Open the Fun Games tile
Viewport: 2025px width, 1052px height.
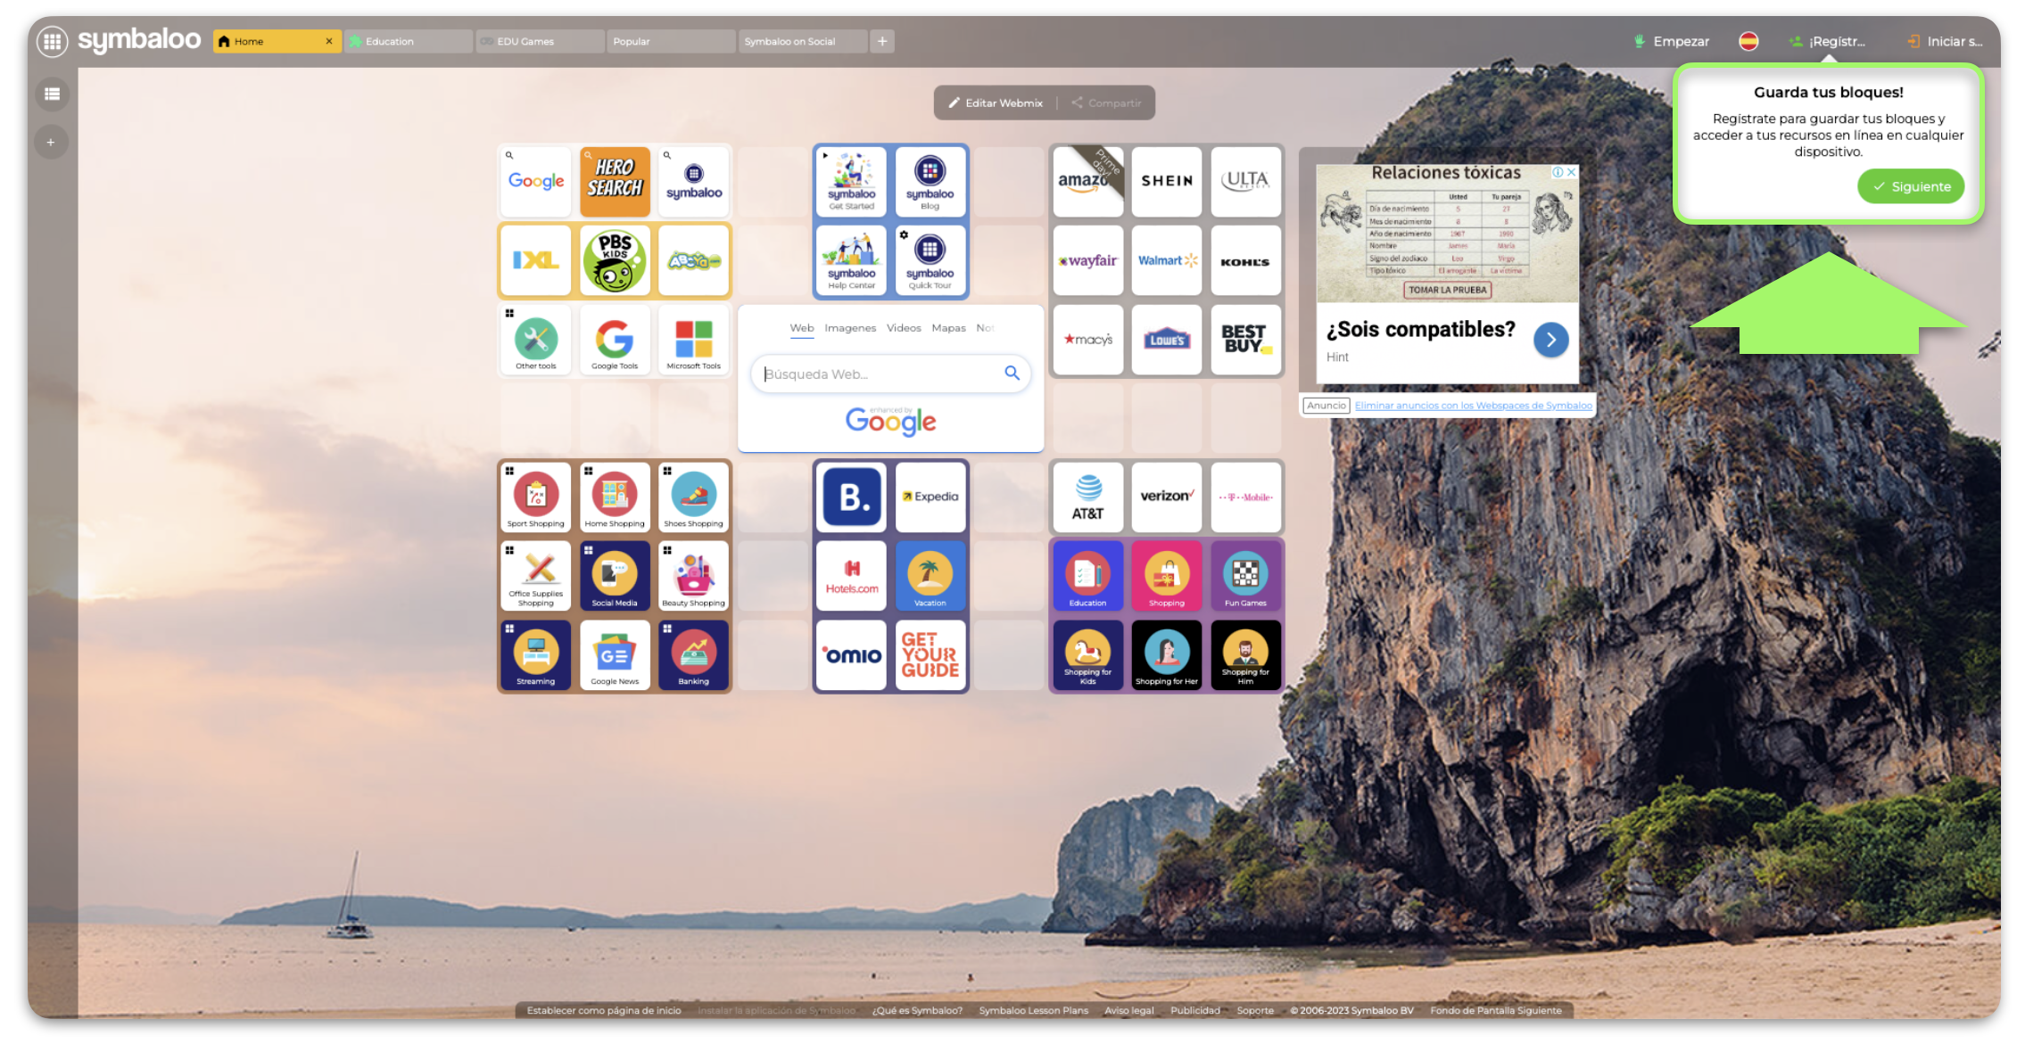click(x=1245, y=577)
